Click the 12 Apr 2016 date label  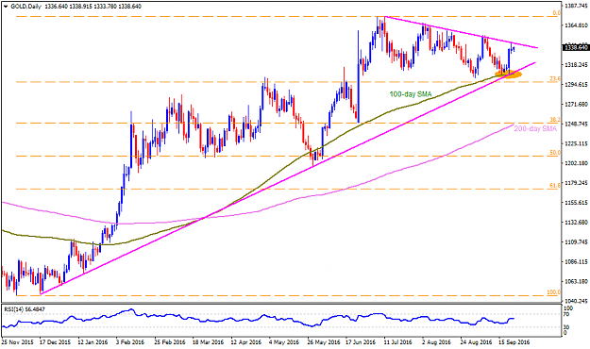[246, 342]
